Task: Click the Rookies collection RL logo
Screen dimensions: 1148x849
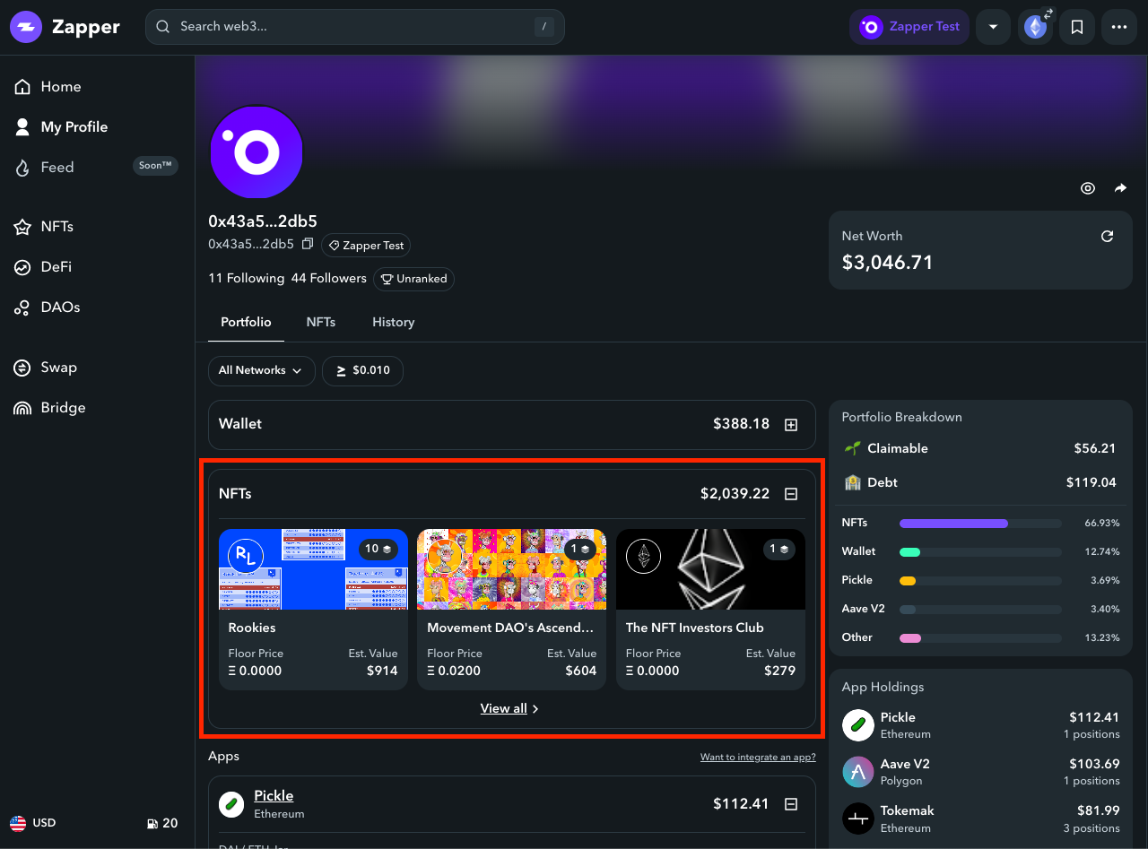Action: pyautogui.click(x=246, y=557)
